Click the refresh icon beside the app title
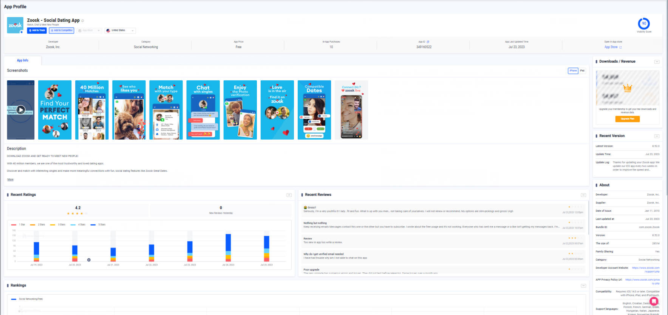The image size is (668, 315). click(83, 21)
